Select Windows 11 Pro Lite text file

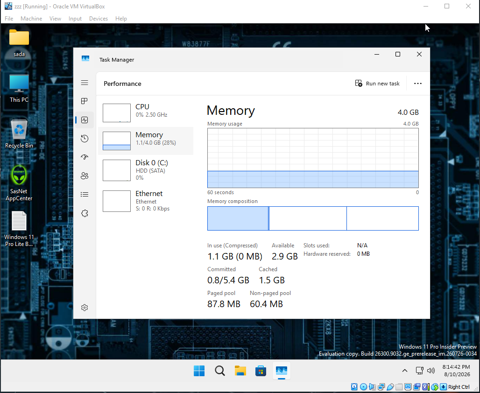coord(19,229)
